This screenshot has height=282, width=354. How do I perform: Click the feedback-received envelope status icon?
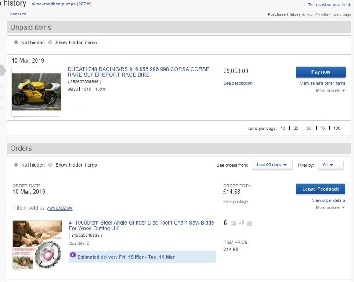(x=249, y=223)
